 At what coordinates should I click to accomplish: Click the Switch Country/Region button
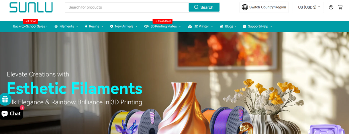[264, 7]
